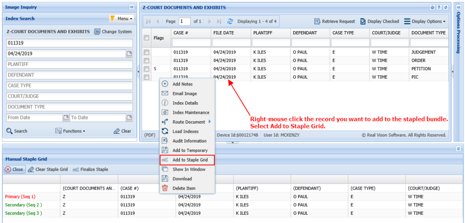Close the Manual Staple Grid
The image size is (465, 223).
14,170
